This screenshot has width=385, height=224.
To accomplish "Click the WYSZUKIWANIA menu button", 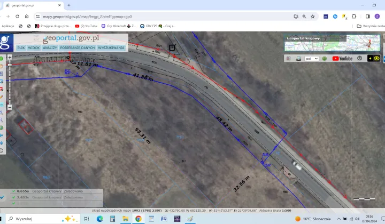I will click(111, 47).
